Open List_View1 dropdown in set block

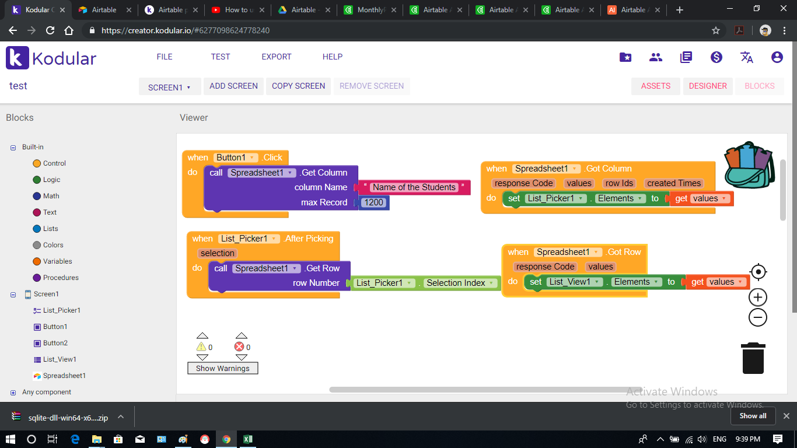coord(597,282)
